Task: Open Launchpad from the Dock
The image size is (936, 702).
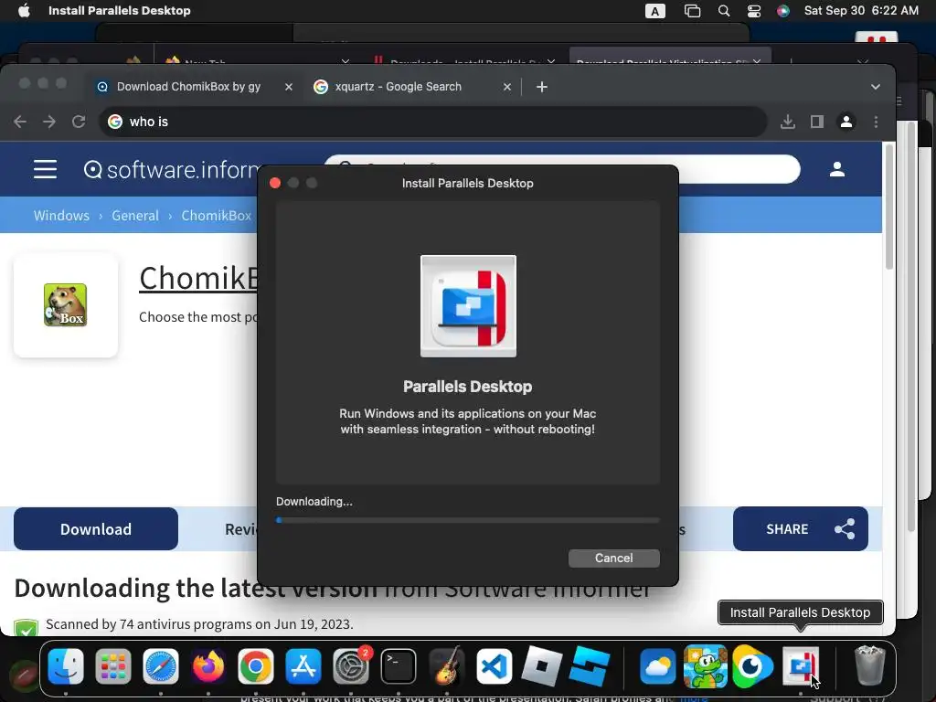Action: coord(112,666)
